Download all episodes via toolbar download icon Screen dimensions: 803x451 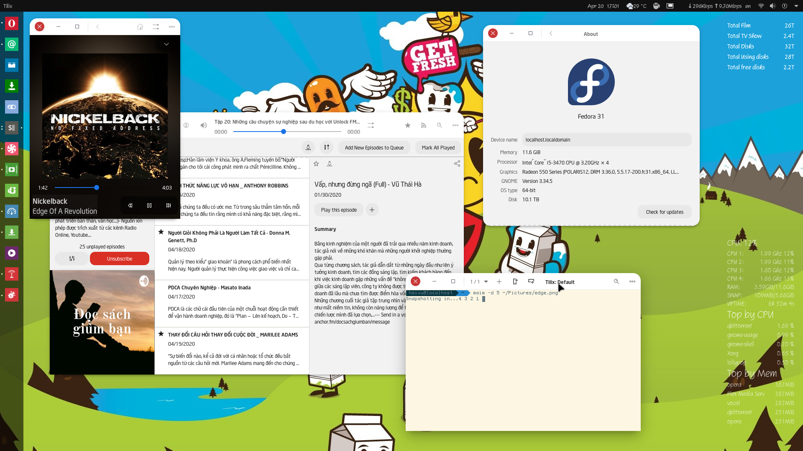click(308, 147)
